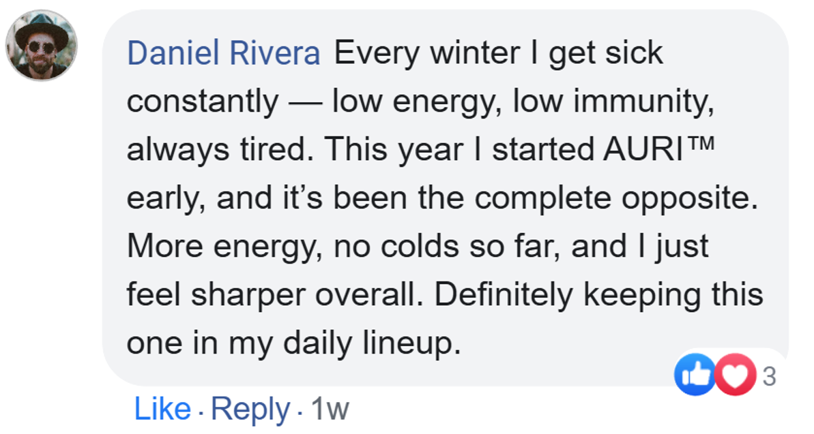Reply to Daniel Rivera's comment
This screenshot has width=814, height=434.
tap(250, 409)
